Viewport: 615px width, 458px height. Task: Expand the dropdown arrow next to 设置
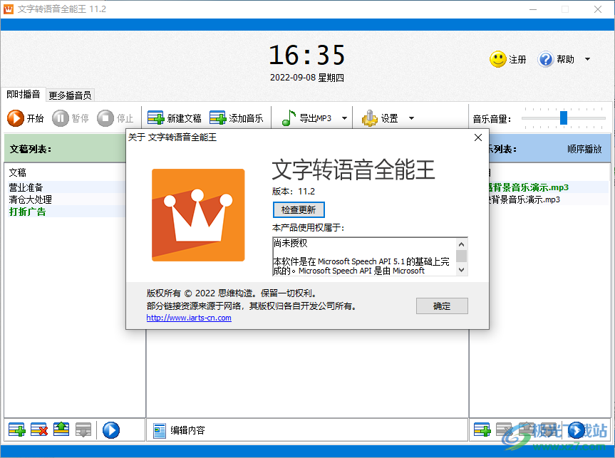pos(411,118)
